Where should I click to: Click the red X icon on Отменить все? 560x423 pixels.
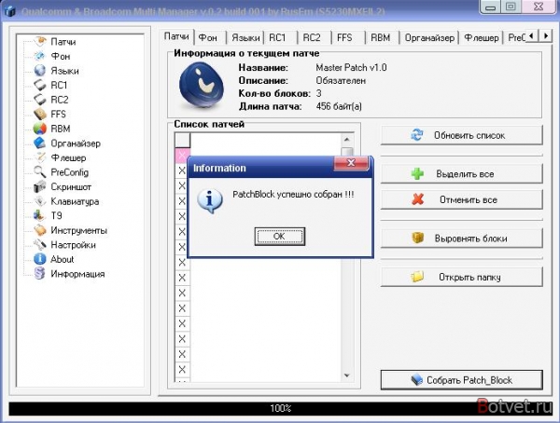pyautogui.click(x=418, y=199)
